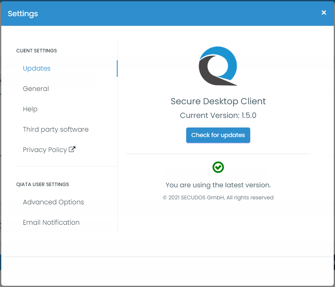335x287 pixels.
Task: Close the Settings dialog with the X
Action: [x=324, y=13]
